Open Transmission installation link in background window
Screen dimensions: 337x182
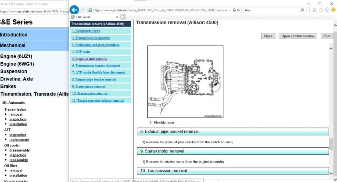(x=18, y=124)
